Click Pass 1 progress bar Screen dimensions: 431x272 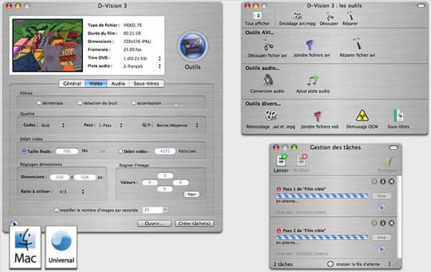pos(322,196)
